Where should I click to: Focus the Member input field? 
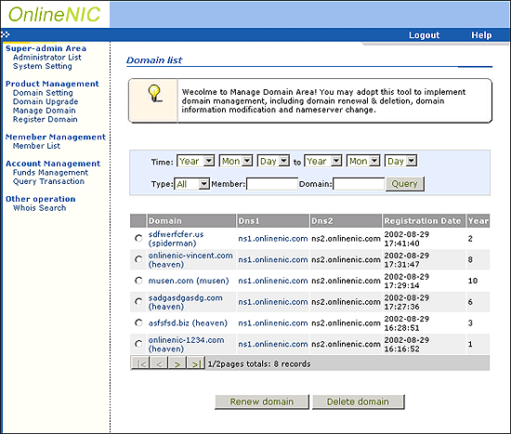click(272, 184)
